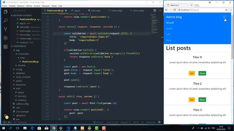Reload the browser page
The height and width of the screenshot is (131, 234).
(x=174, y=10)
